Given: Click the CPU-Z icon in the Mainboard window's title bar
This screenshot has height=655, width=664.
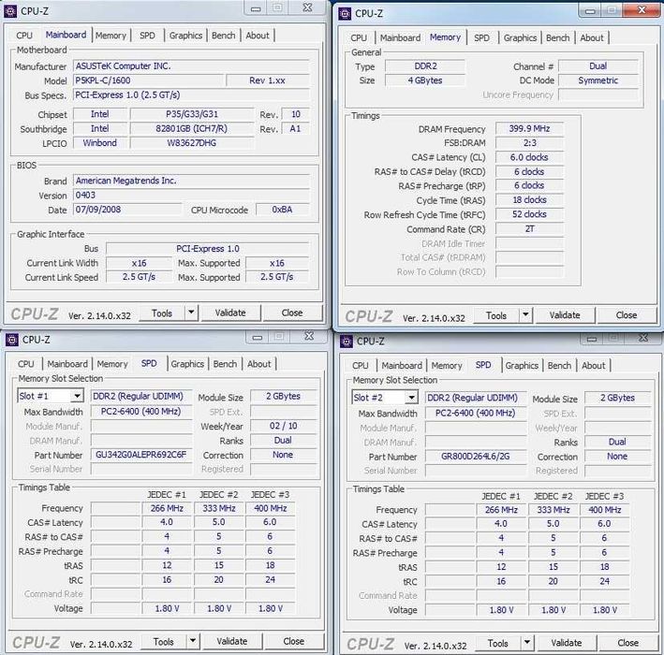Looking at the screenshot, I should (10, 11).
